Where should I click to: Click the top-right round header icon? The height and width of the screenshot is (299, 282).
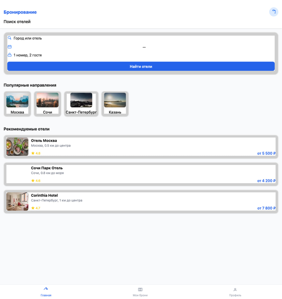tap(274, 12)
